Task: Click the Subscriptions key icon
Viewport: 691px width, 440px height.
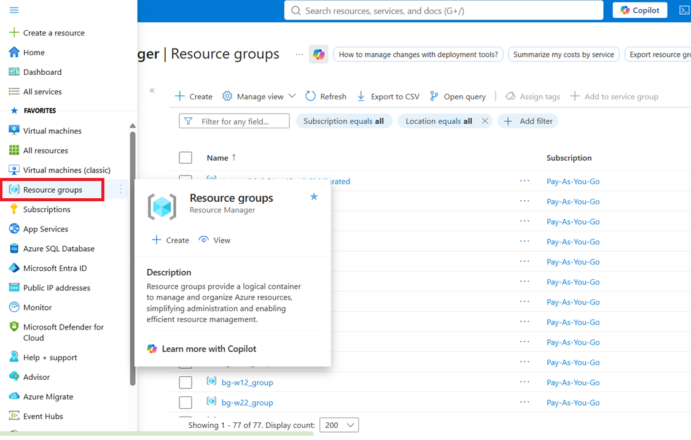Action: point(14,209)
